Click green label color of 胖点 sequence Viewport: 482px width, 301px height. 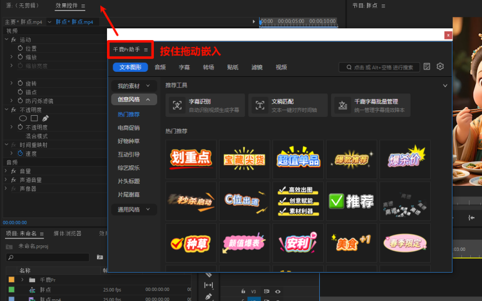pos(11,289)
